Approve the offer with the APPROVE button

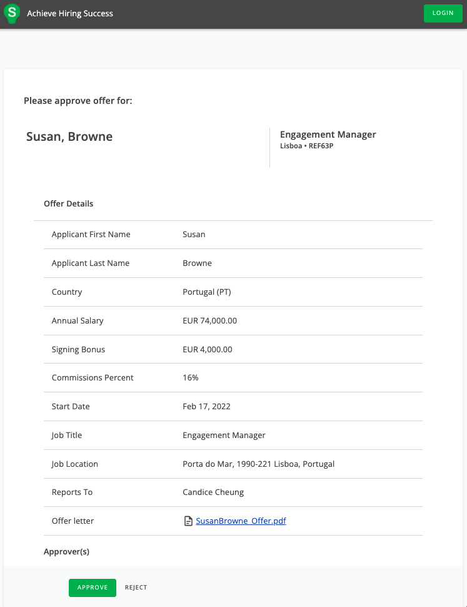coord(92,588)
